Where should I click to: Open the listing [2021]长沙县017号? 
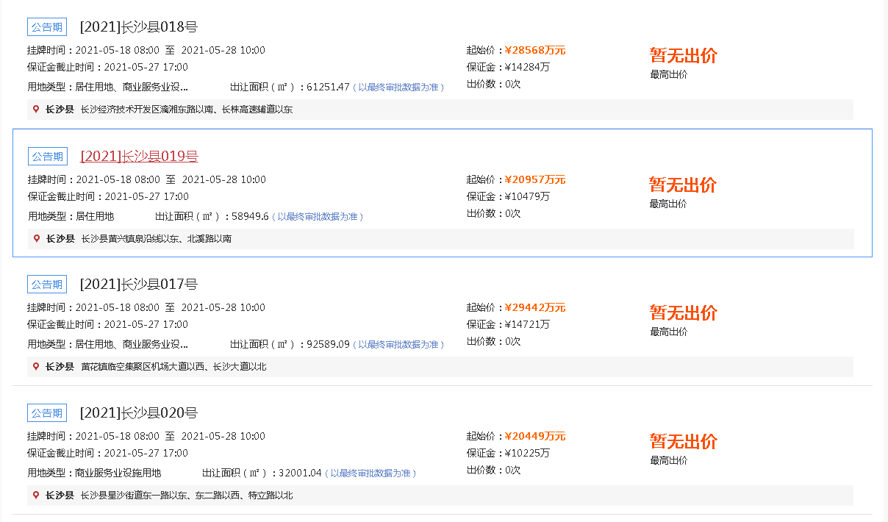(137, 284)
